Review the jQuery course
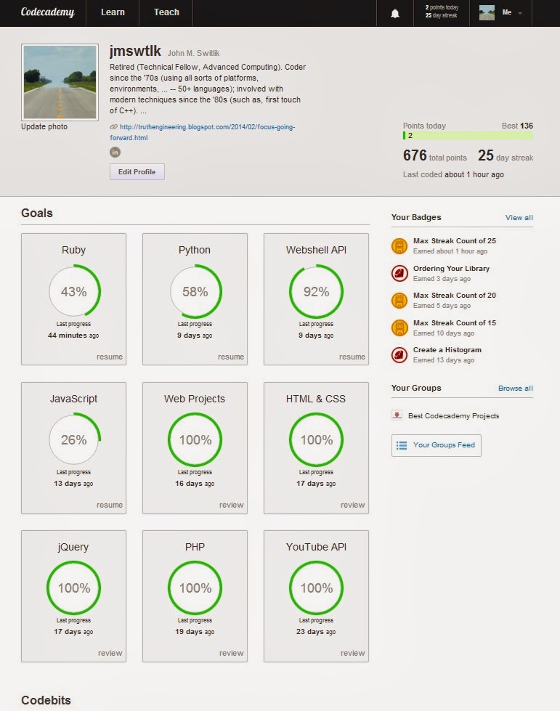Image resolution: width=560 pixels, height=711 pixels. [110, 653]
